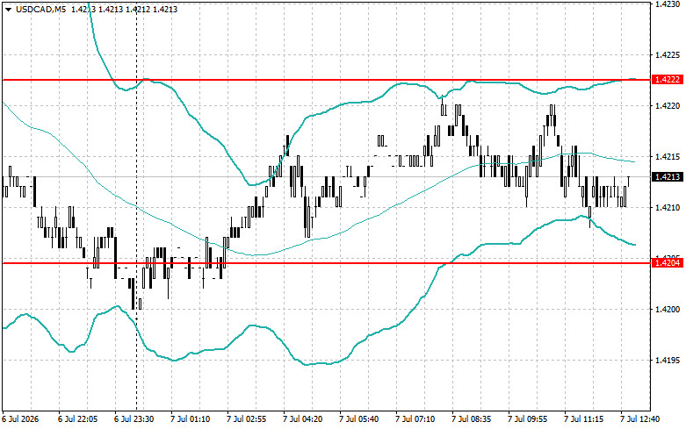The width and height of the screenshot is (686, 429).
Task: Click the lower red horizontal support line
Action: point(327,263)
